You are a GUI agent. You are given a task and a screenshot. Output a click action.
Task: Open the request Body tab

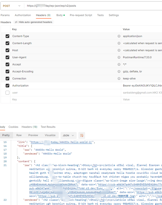click(x=59, y=15)
